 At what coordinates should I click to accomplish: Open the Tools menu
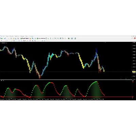(22, 36)
